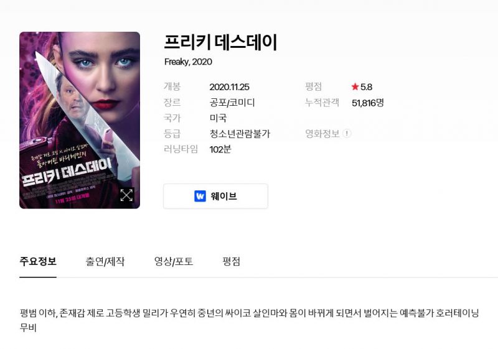Click the 프리키 데스데이 movie title
Image resolution: width=498 pixels, height=349 pixels.
tap(221, 42)
